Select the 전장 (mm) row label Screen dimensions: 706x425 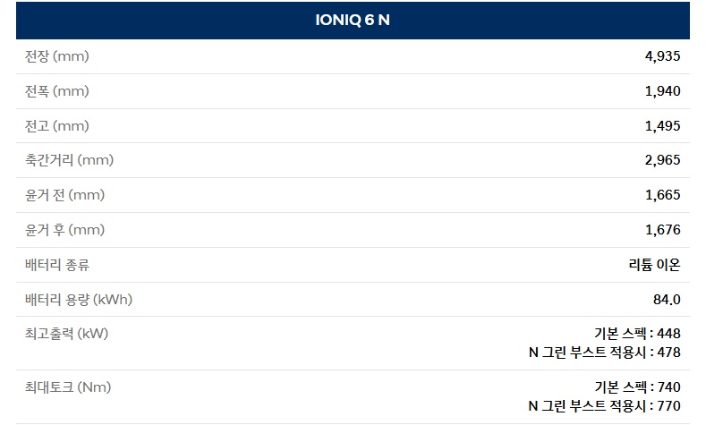click(57, 56)
